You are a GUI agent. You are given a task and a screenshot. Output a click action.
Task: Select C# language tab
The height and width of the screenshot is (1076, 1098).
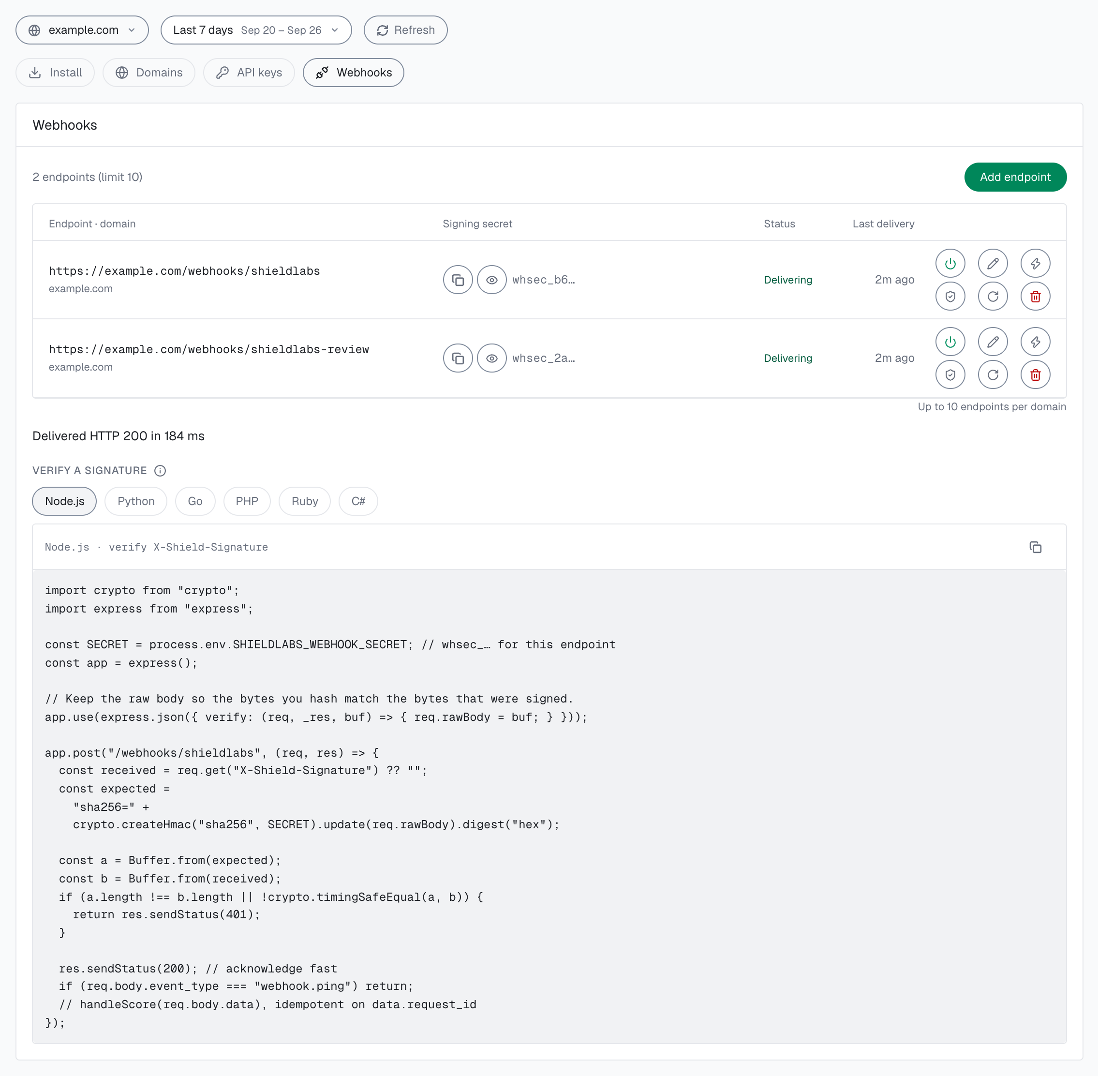[358, 501]
